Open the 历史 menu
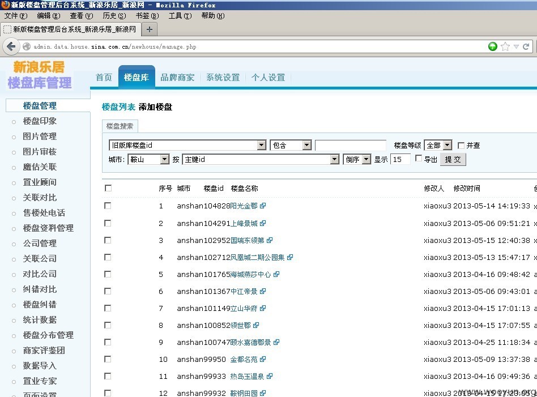Viewport: 537px width, 397px height. (x=114, y=16)
